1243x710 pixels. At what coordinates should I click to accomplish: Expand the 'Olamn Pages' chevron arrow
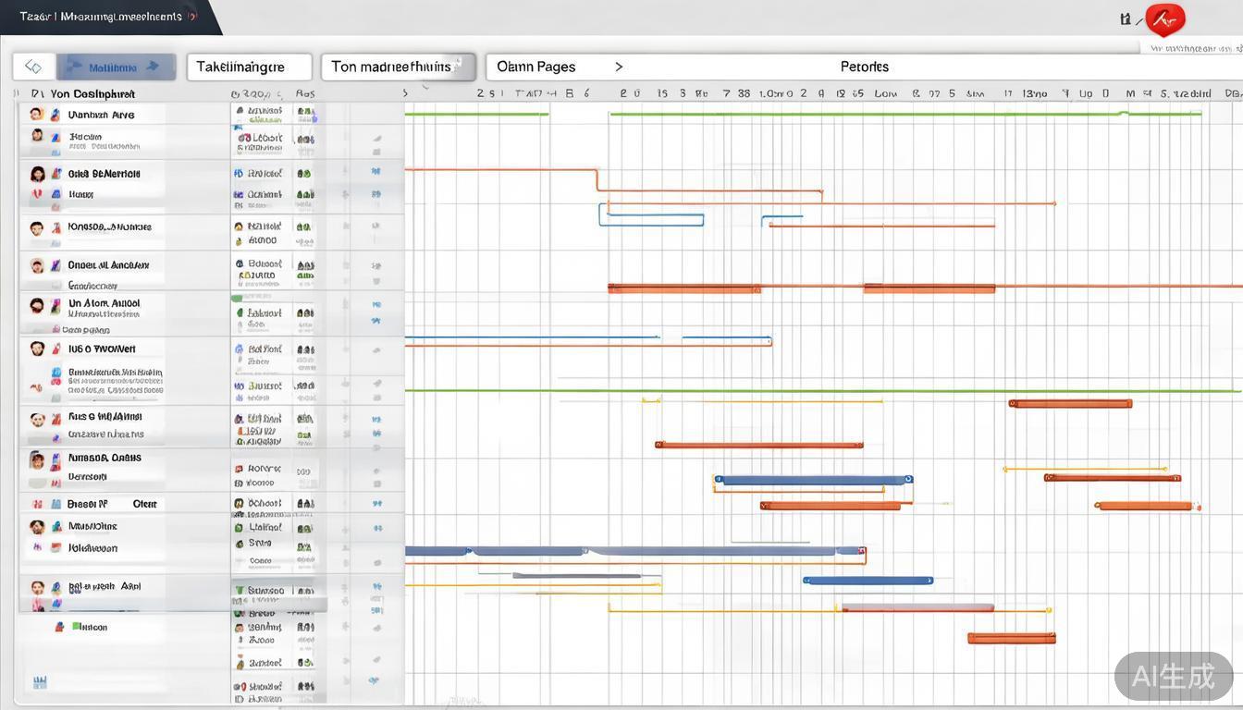[619, 67]
